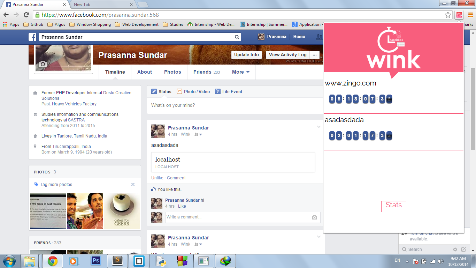Click the Wink extension icon in Chrome toolbar
Viewport: 476px width, 268px height.
(x=459, y=15)
